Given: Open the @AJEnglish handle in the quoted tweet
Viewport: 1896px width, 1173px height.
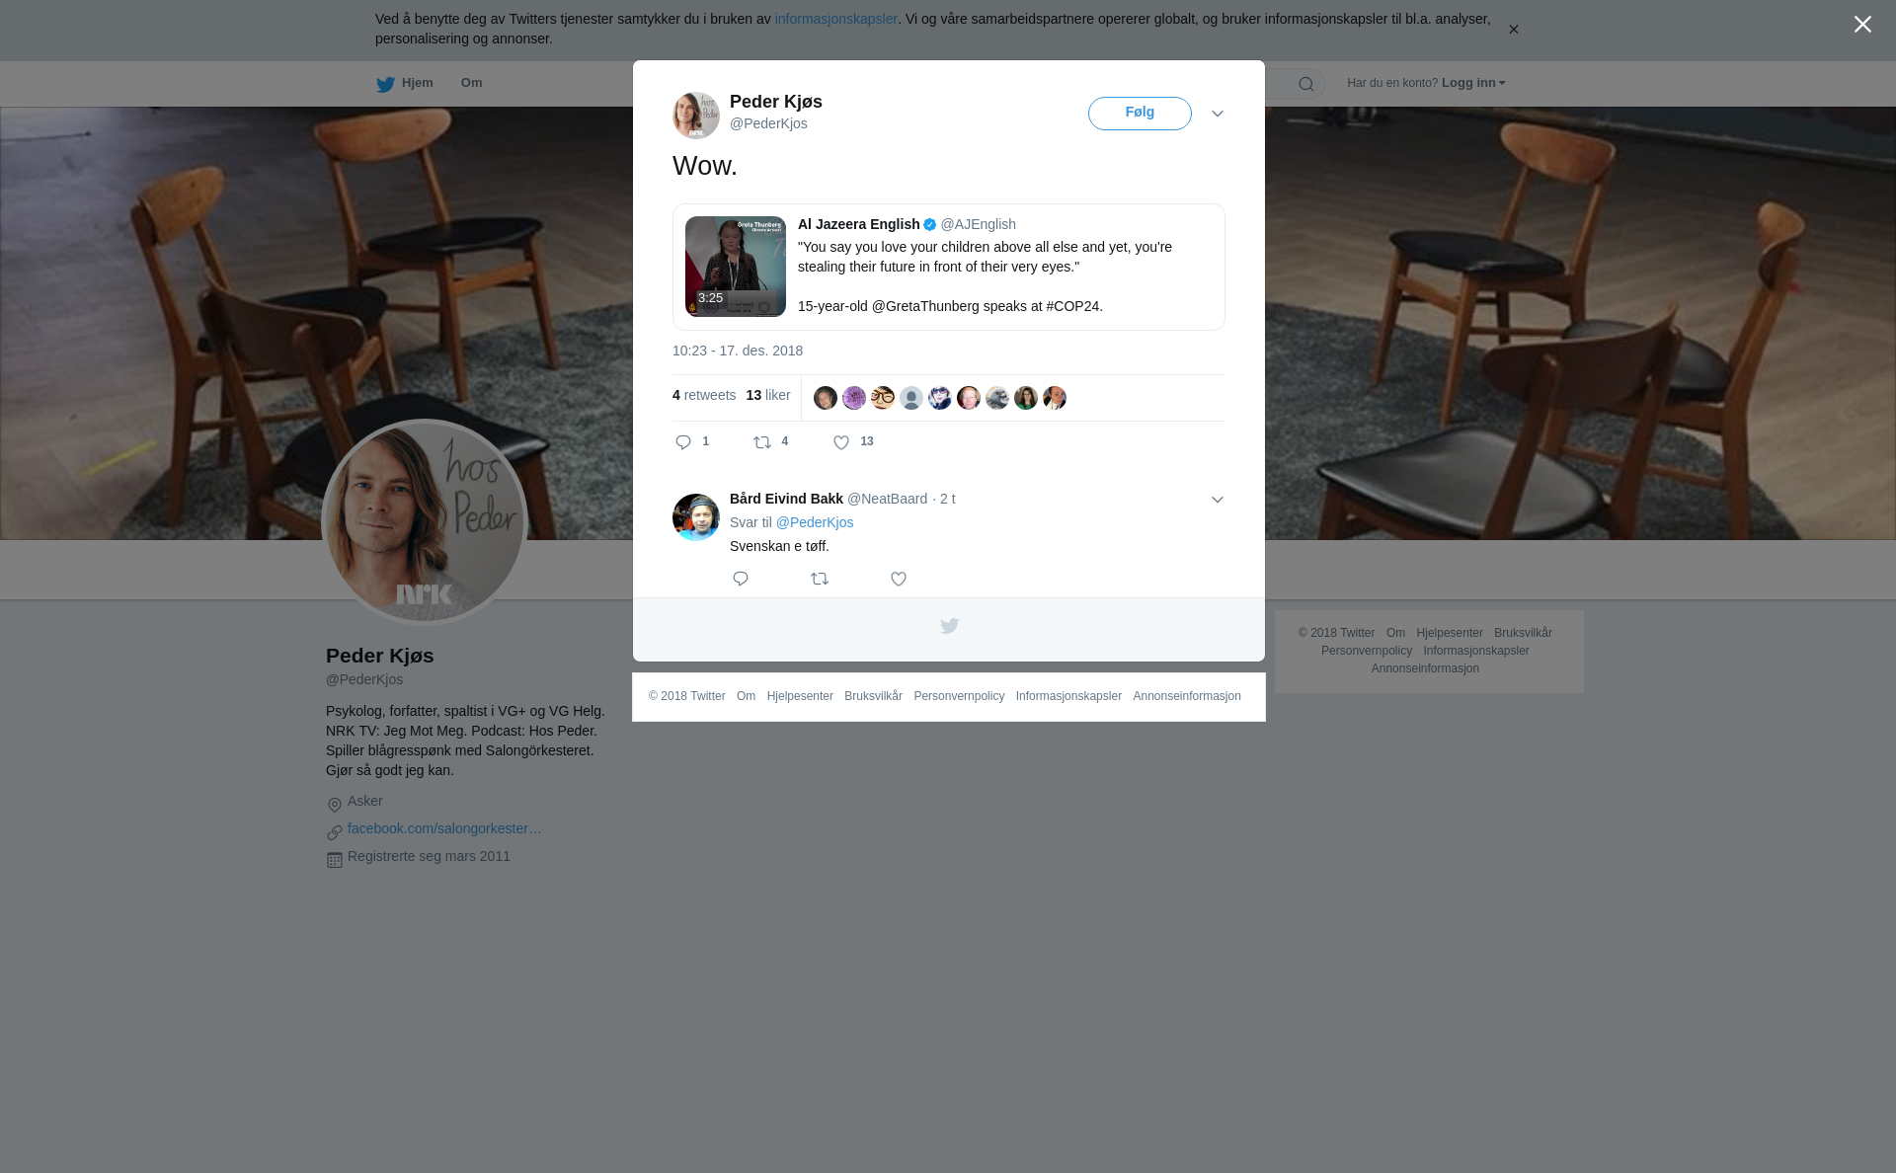Looking at the screenshot, I should pyautogui.click(x=978, y=224).
